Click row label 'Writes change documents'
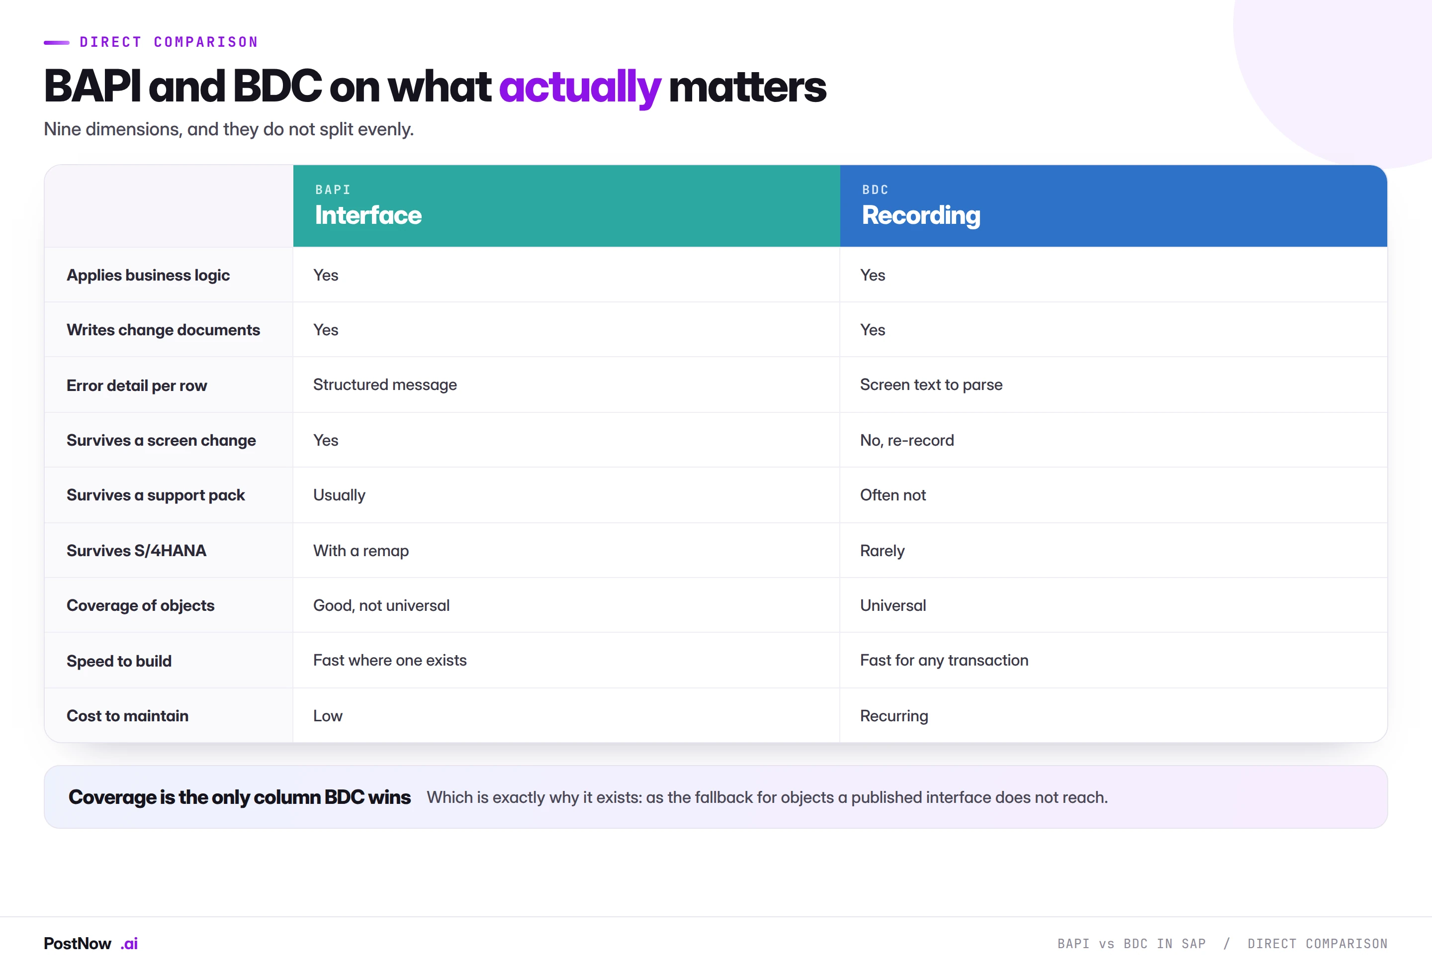This screenshot has width=1432, height=975. click(163, 330)
